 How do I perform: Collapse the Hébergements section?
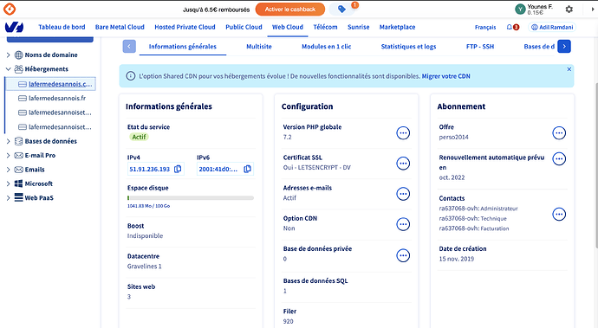pyautogui.click(x=8, y=69)
